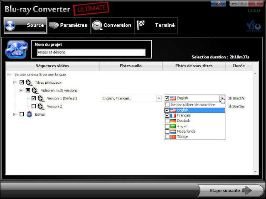Click the scrollbar up arrow
Viewport: 266px width, 199px height.
[x=255, y=74]
